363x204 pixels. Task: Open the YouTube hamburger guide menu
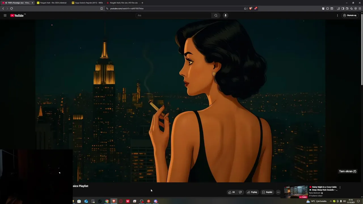coord(5,15)
